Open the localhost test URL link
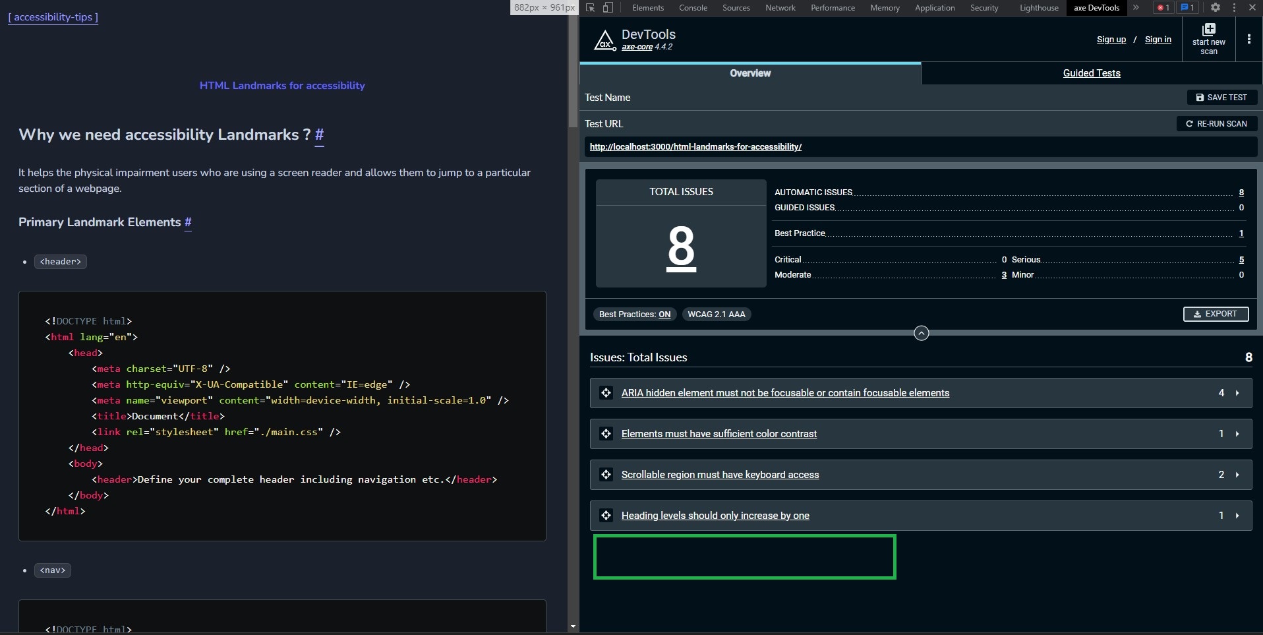This screenshot has width=1263, height=635. (x=695, y=147)
